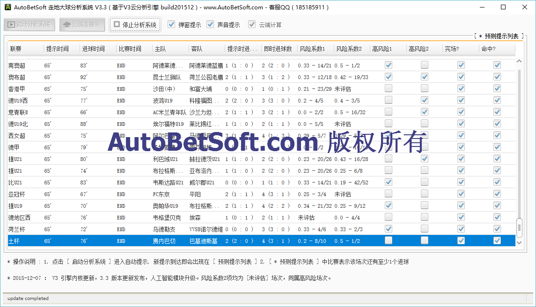
Task: Minimize the AutoBetSoft window
Action: 482,7
